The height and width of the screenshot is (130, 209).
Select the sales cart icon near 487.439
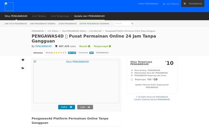pyautogui.click(x=56, y=46)
